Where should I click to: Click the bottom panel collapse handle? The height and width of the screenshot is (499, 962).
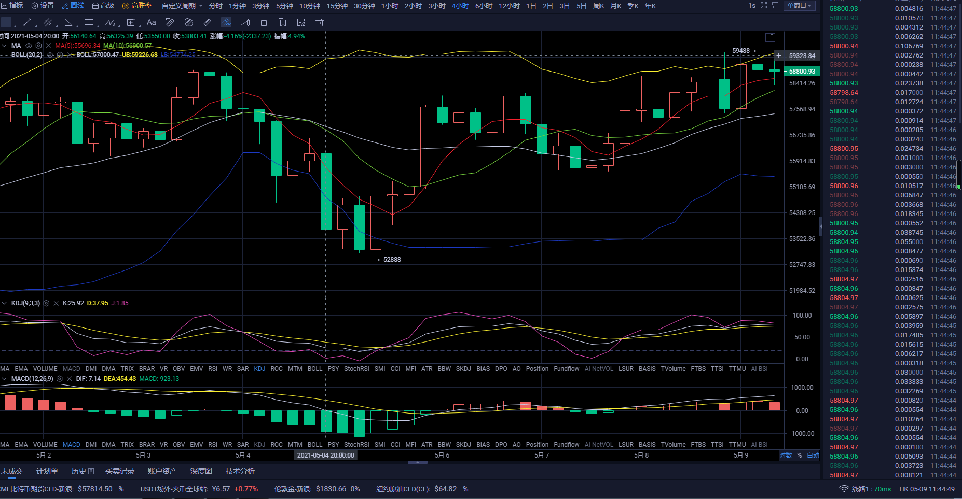[x=417, y=462]
